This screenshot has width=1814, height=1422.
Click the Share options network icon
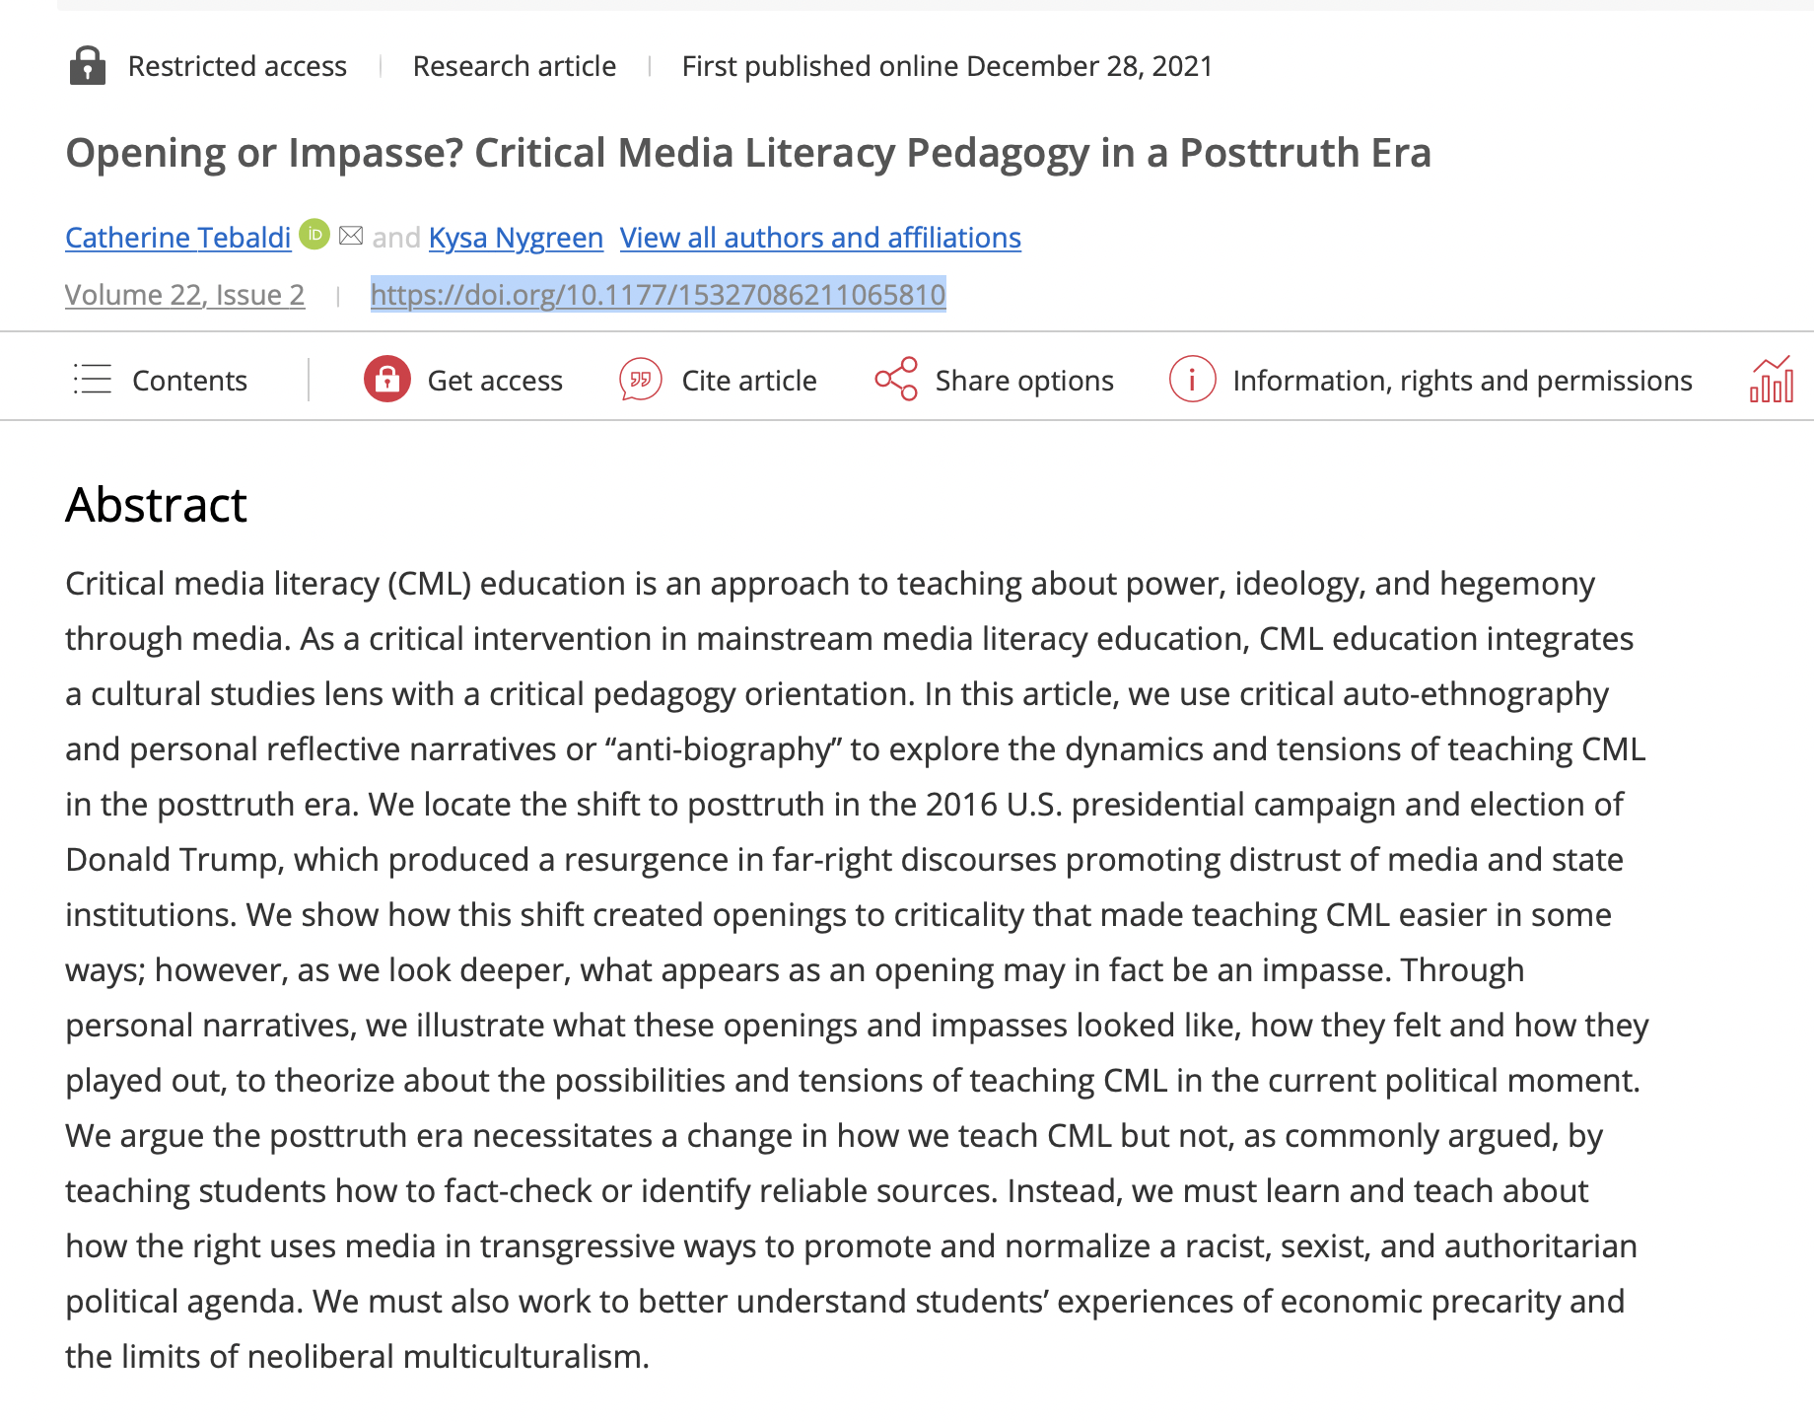[x=896, y=380]
